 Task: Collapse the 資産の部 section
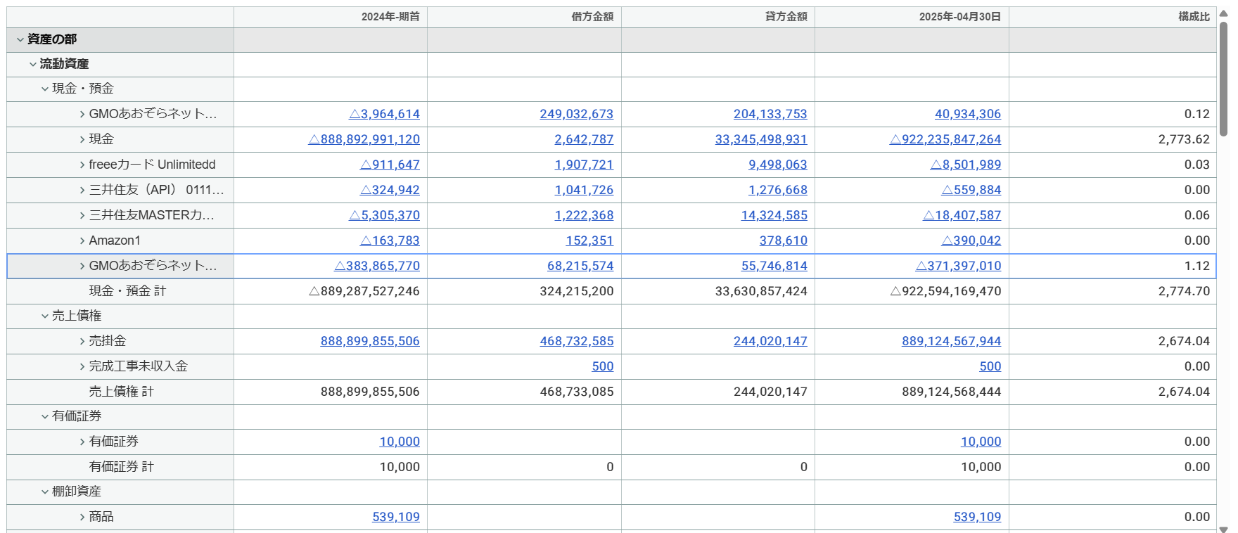pos(20,40)
